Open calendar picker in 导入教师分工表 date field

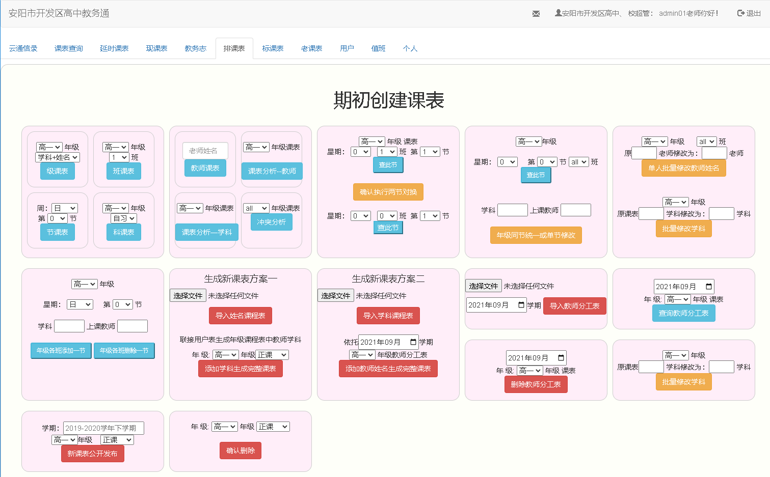tap(521, 305)
